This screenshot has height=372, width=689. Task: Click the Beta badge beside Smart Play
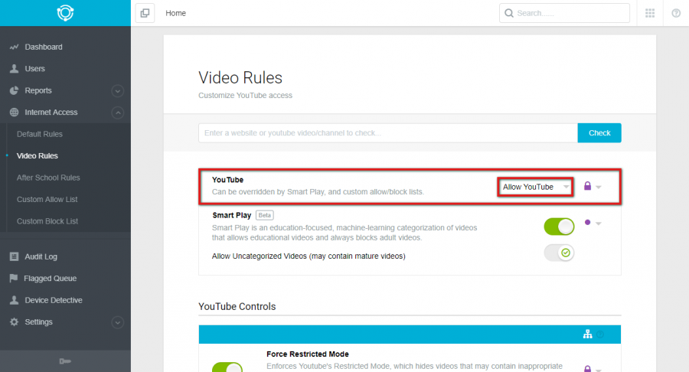[265, 215]
